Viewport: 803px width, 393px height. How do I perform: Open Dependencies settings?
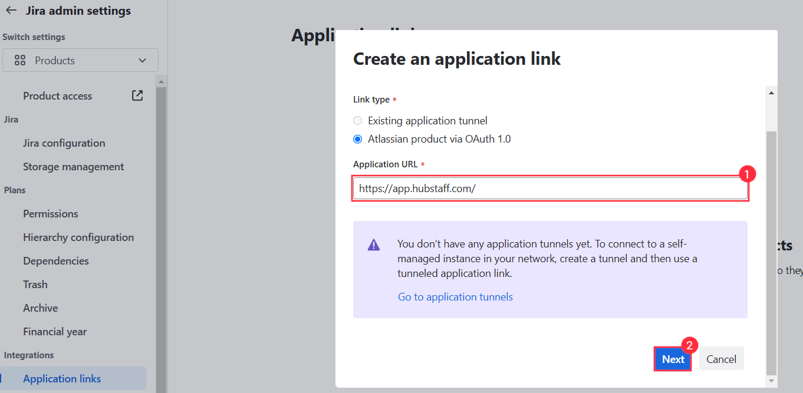(x=56, y=261)
